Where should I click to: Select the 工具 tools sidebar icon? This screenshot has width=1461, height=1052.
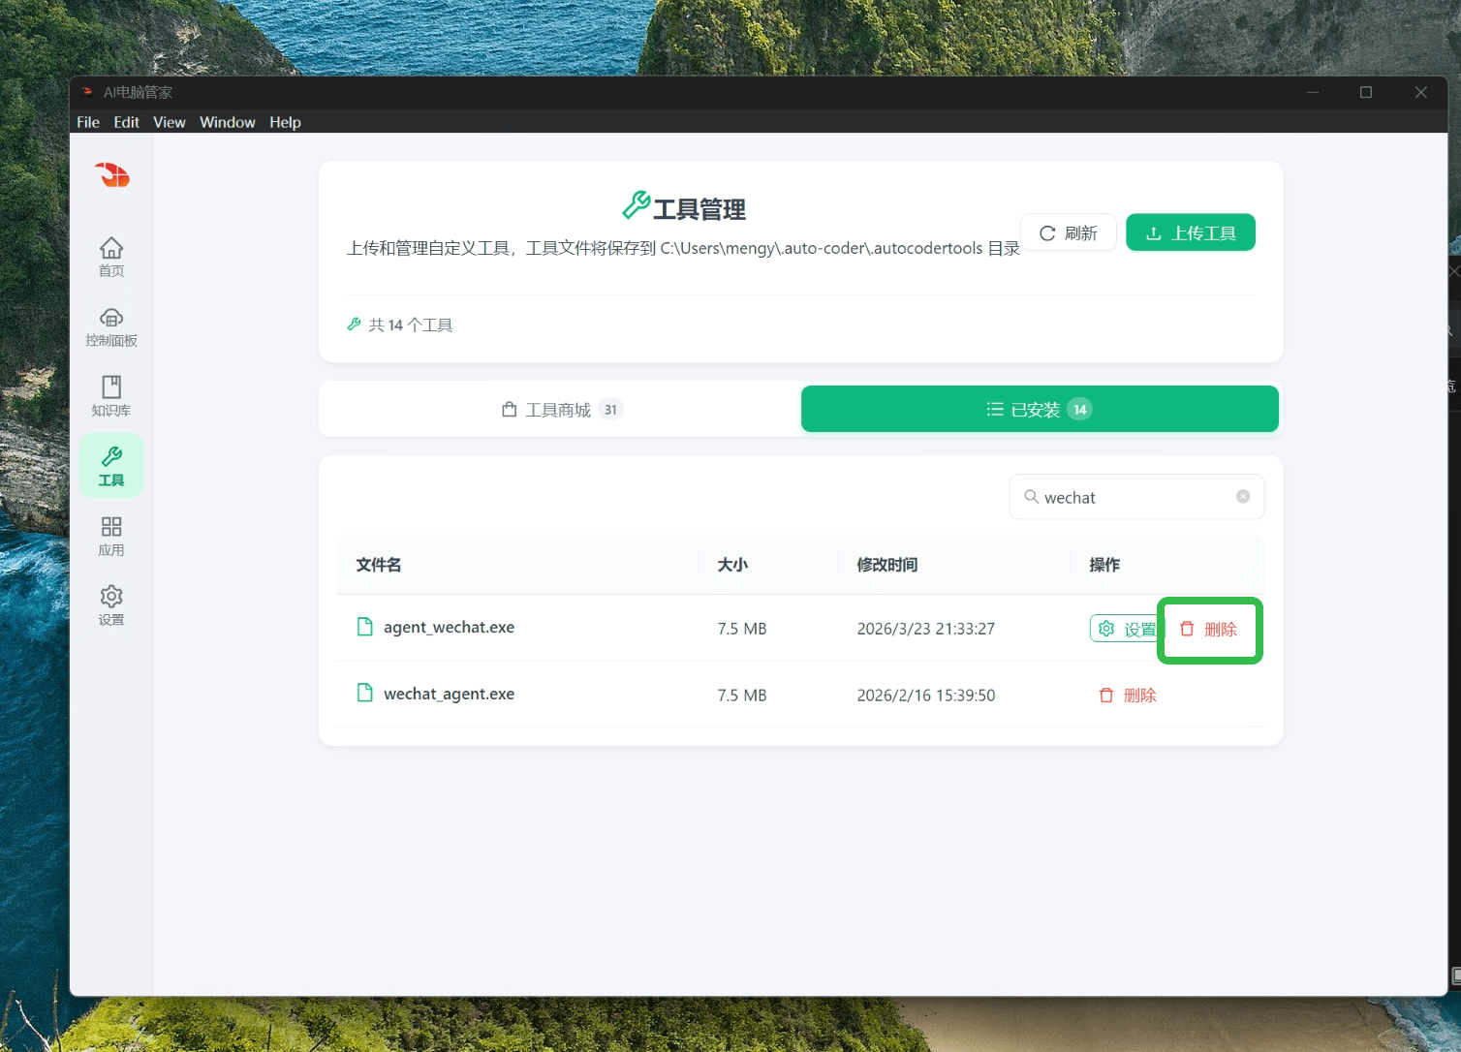coord(110,465)
